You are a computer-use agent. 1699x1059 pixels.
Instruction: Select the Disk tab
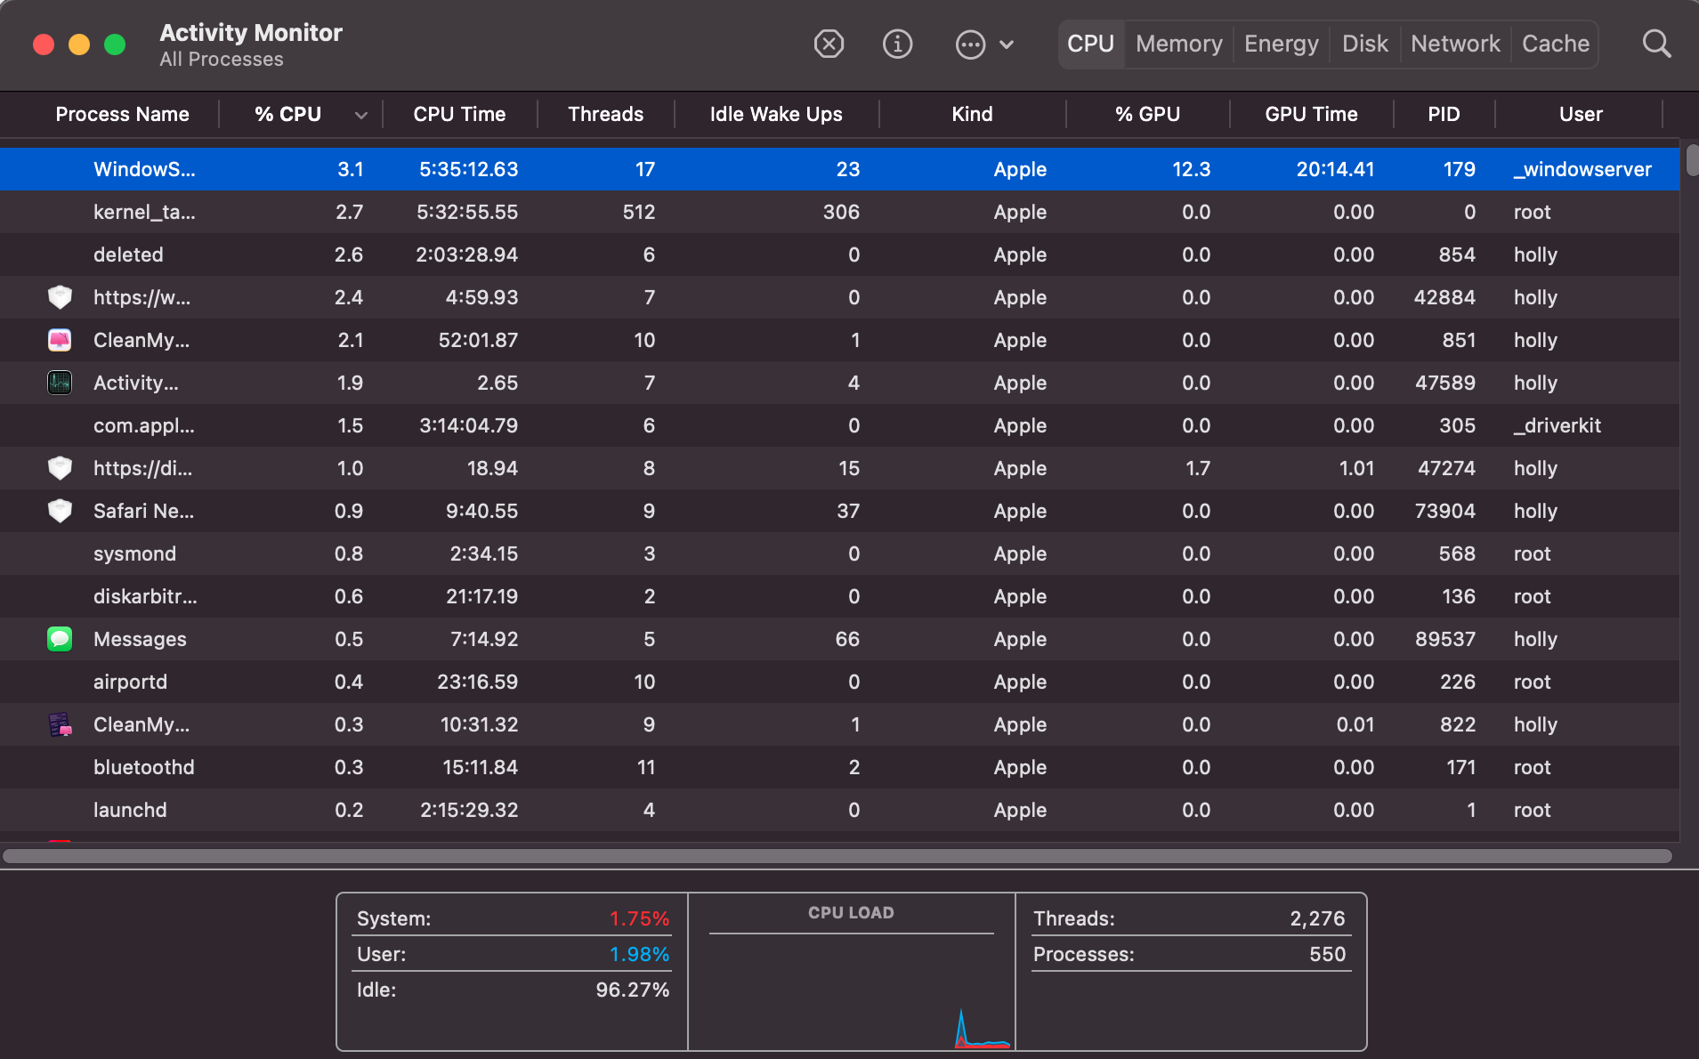pyautogui.click(x=1364, y=44)
